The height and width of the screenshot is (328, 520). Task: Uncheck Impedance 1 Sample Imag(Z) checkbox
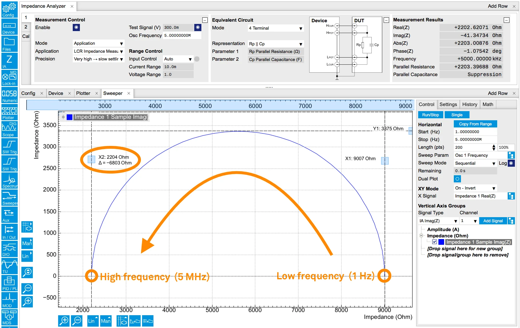pos(434,242)
